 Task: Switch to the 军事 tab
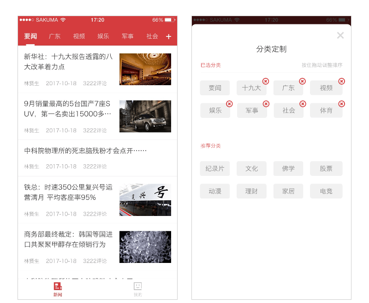[128, 36]
